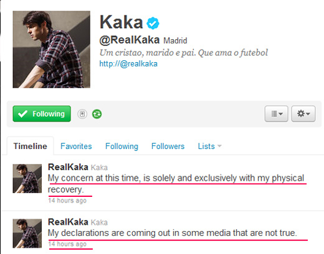324x254 pixels.
Task: Expand the Lists tab menu
Action: (209, 146)
